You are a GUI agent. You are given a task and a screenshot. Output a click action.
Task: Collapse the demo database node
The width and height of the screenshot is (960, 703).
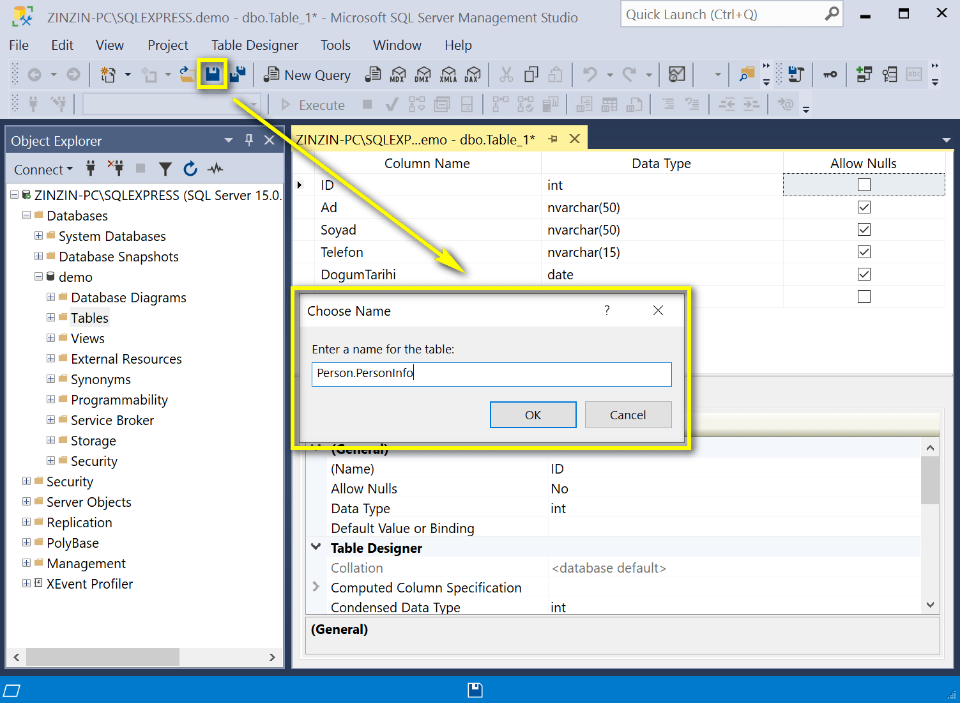[x=38, y=277]
